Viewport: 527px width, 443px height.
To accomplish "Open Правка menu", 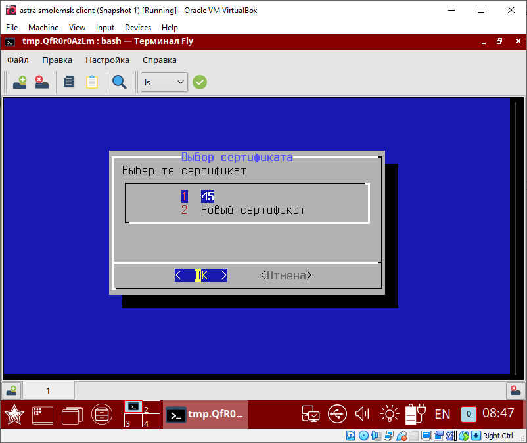I will pos(57,60).
